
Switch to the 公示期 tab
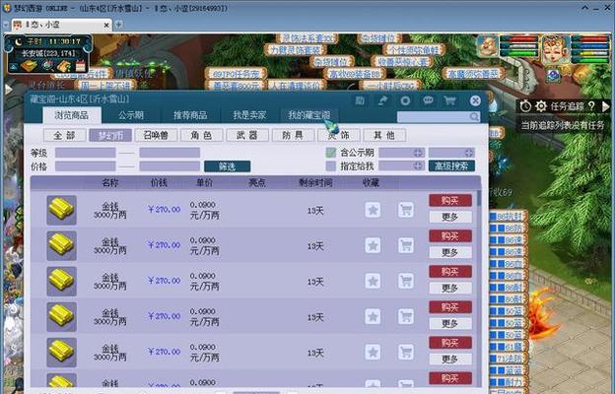point(131,115)
